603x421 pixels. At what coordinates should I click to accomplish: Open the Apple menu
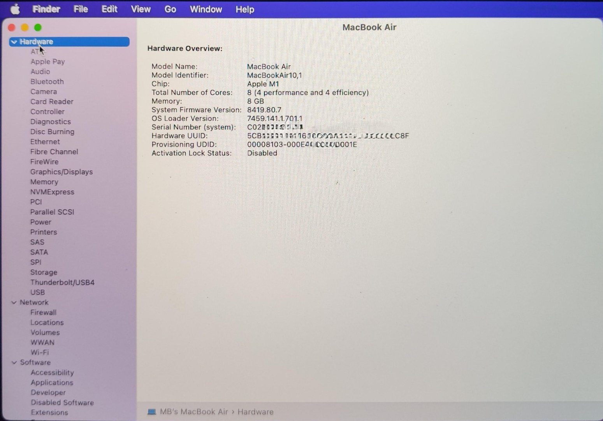tap(15, 9)
